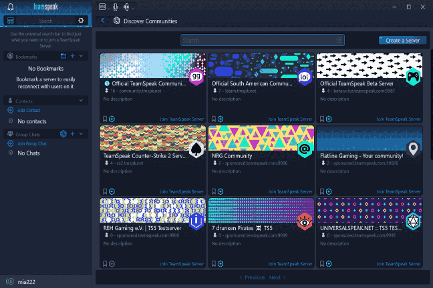Click the Create a Server button
Image resolution: width=433 pixels, height=288 pixels.
(402, 41)
